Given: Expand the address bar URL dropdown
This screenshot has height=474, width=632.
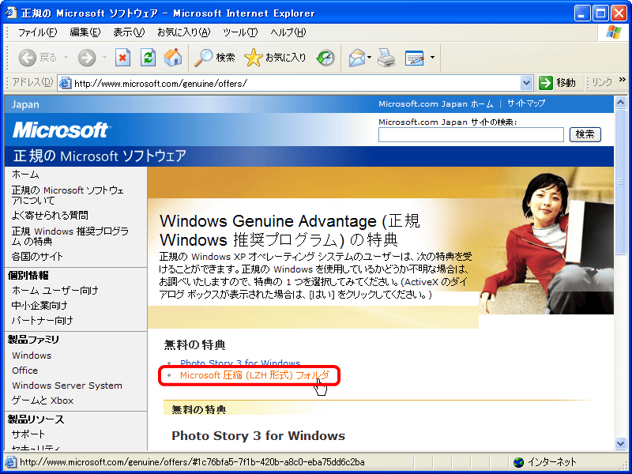Looking at the screenshot, I should [526, 83].
